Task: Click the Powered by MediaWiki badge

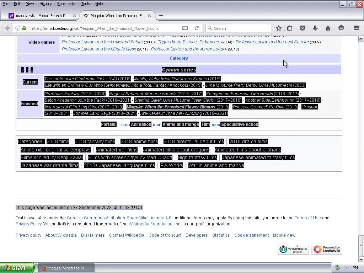Action: [327, 249]
